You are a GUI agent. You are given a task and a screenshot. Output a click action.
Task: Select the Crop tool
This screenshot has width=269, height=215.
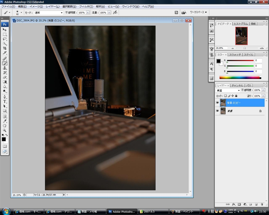click(5, 48)
